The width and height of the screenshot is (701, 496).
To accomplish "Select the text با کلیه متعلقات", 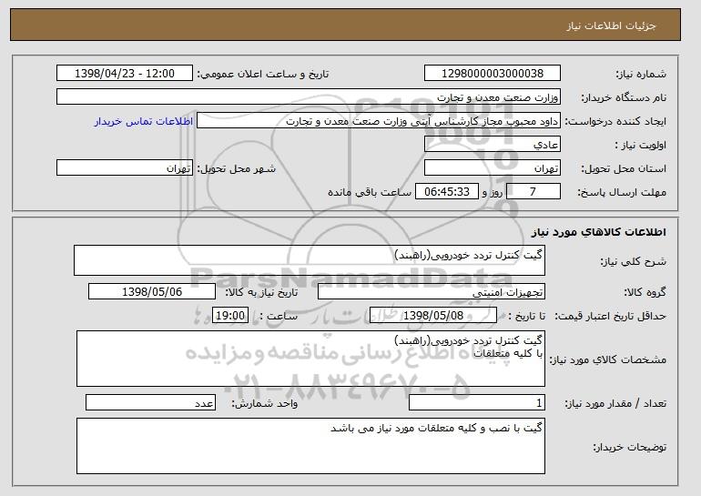I will click(x=508, y=353).
